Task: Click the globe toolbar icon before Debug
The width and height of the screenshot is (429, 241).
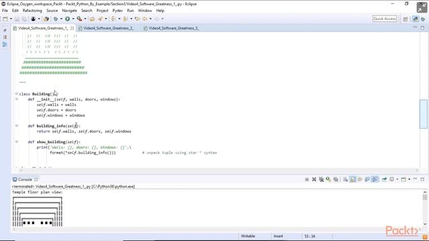Action: click(x=46, y=19)
